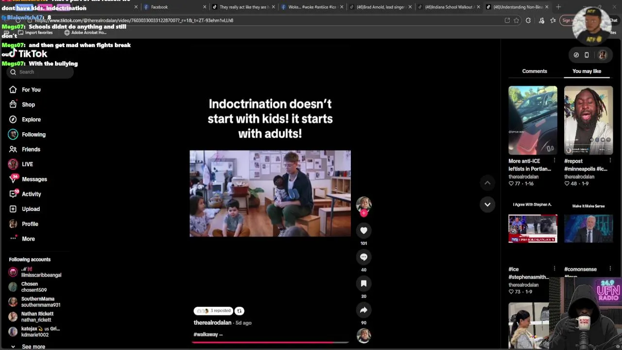Switch to 'Understanding Non-Binary' tab
This screenshot has width=622, height=350.
(x=518, y=7)
